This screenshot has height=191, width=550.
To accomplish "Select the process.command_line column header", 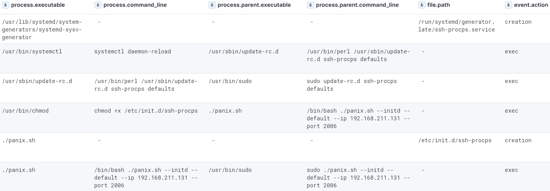I will (135, 5).
